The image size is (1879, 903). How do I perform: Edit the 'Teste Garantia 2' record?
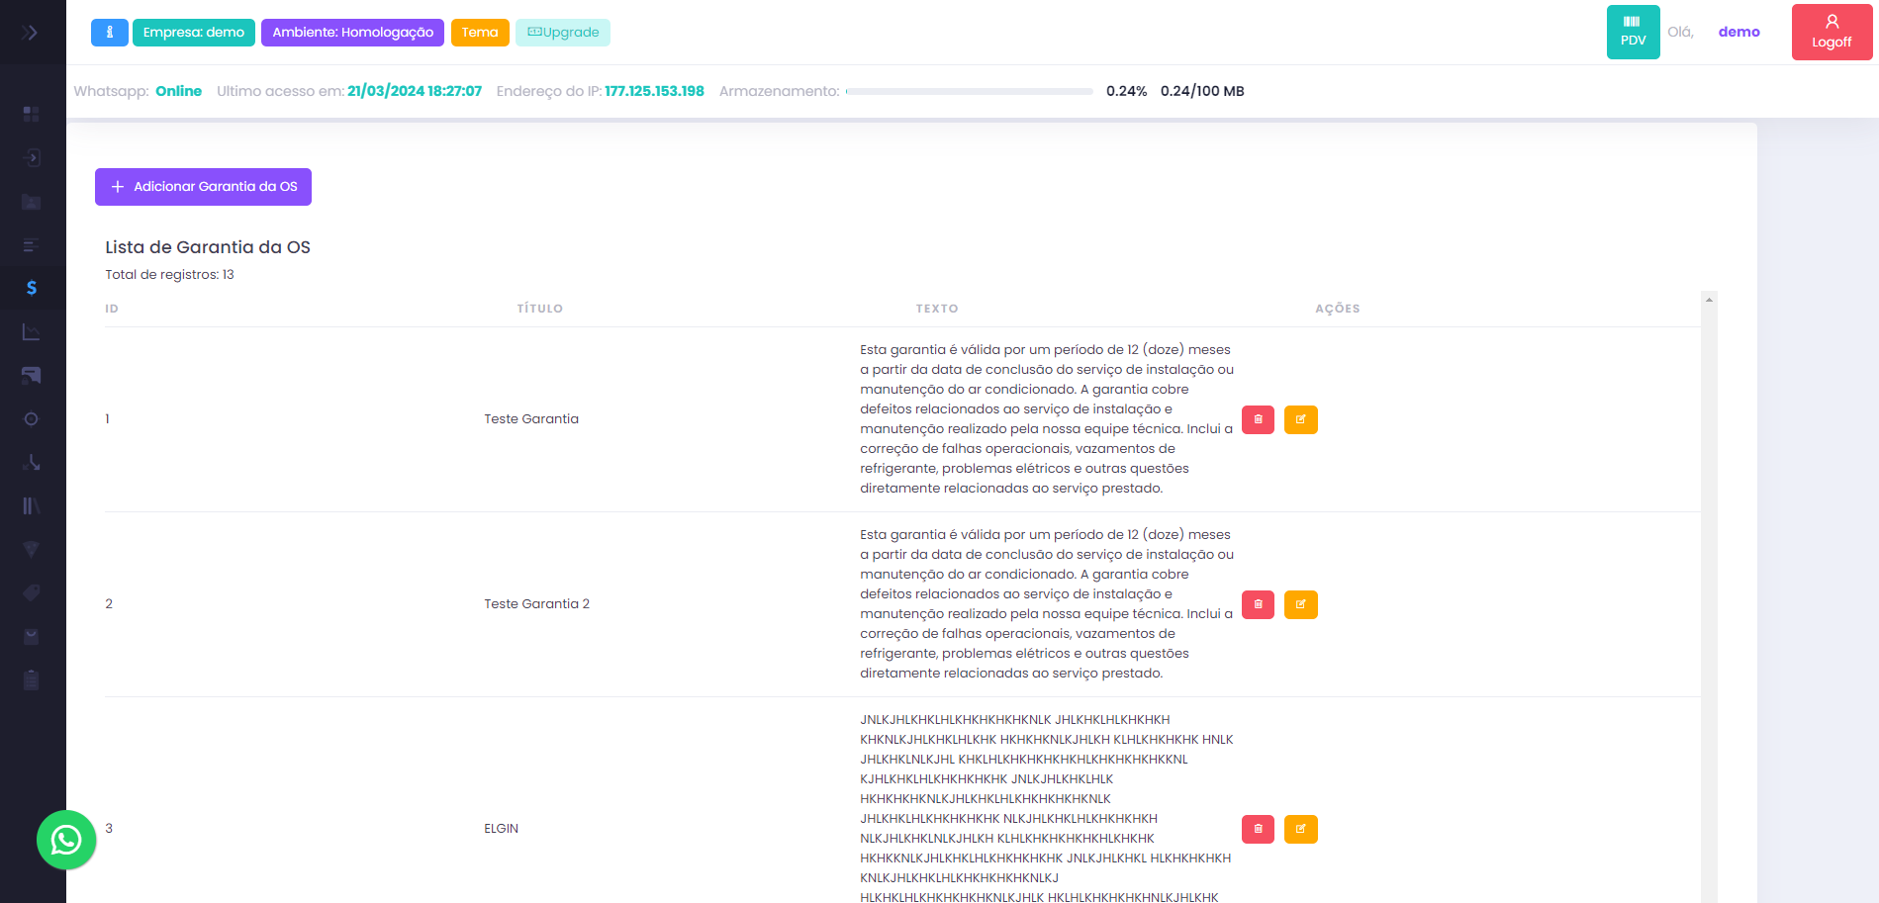[x=1300, y=604]
